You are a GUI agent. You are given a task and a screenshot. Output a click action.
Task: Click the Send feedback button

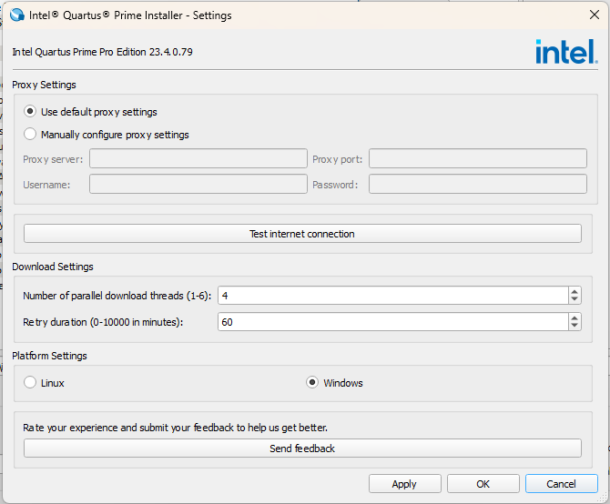(x=302, y=449)
